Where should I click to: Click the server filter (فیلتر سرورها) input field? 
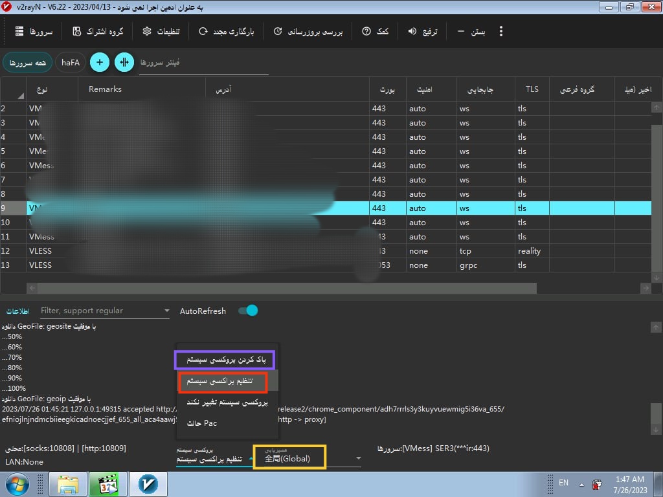coord(203,63)
